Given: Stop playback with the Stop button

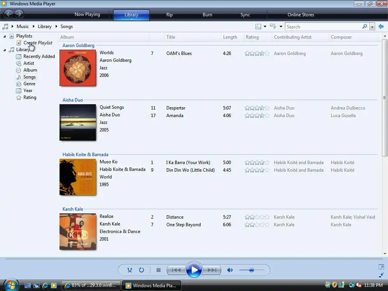Looking at the screenshot, I should [x=159, y=270].
